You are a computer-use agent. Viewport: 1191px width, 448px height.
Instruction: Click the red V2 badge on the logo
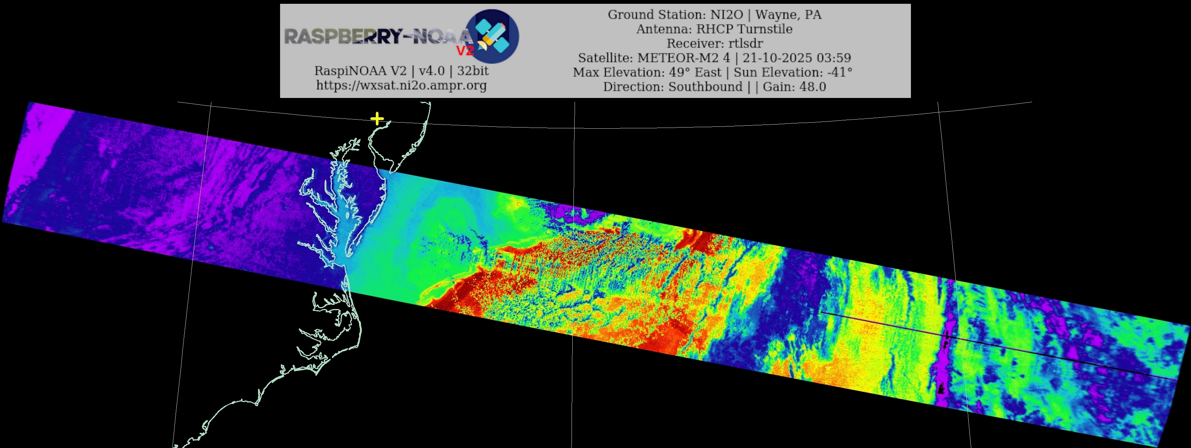coord(465,50)
